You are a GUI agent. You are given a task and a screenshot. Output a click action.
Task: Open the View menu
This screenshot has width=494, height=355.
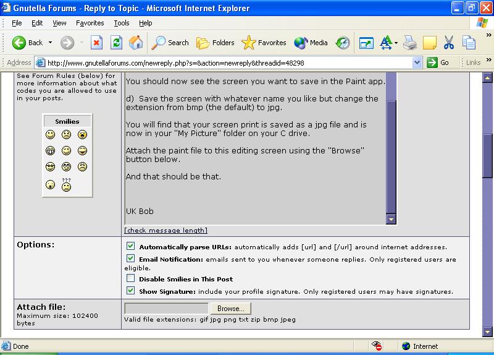(x=59, y=23)
